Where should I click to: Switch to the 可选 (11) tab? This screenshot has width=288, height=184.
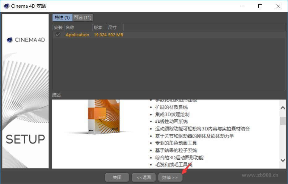click(x=82, y=18)
